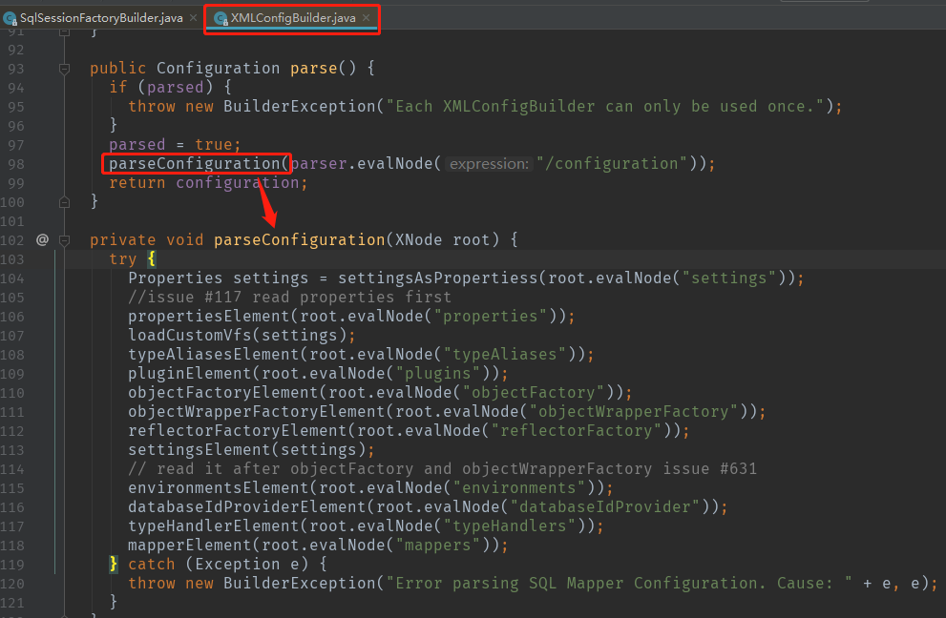Click the parseConfiguration call on line 98

click(195, 163)
